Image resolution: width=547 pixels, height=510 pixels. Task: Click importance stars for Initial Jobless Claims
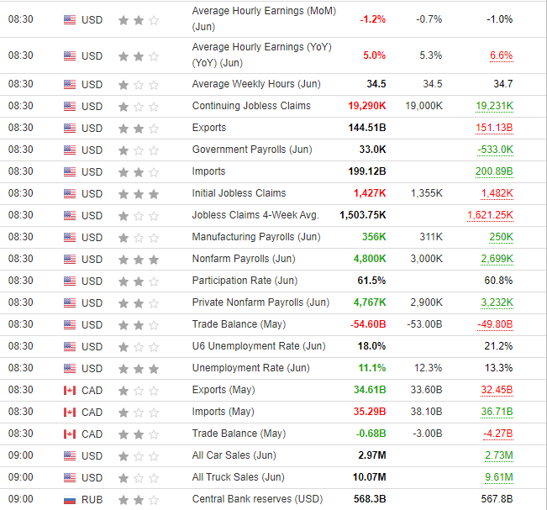[x=139, y=194]
